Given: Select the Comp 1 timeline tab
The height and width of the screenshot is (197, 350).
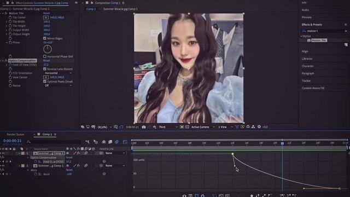Looking at the screenshot, I should click(47, 135).
